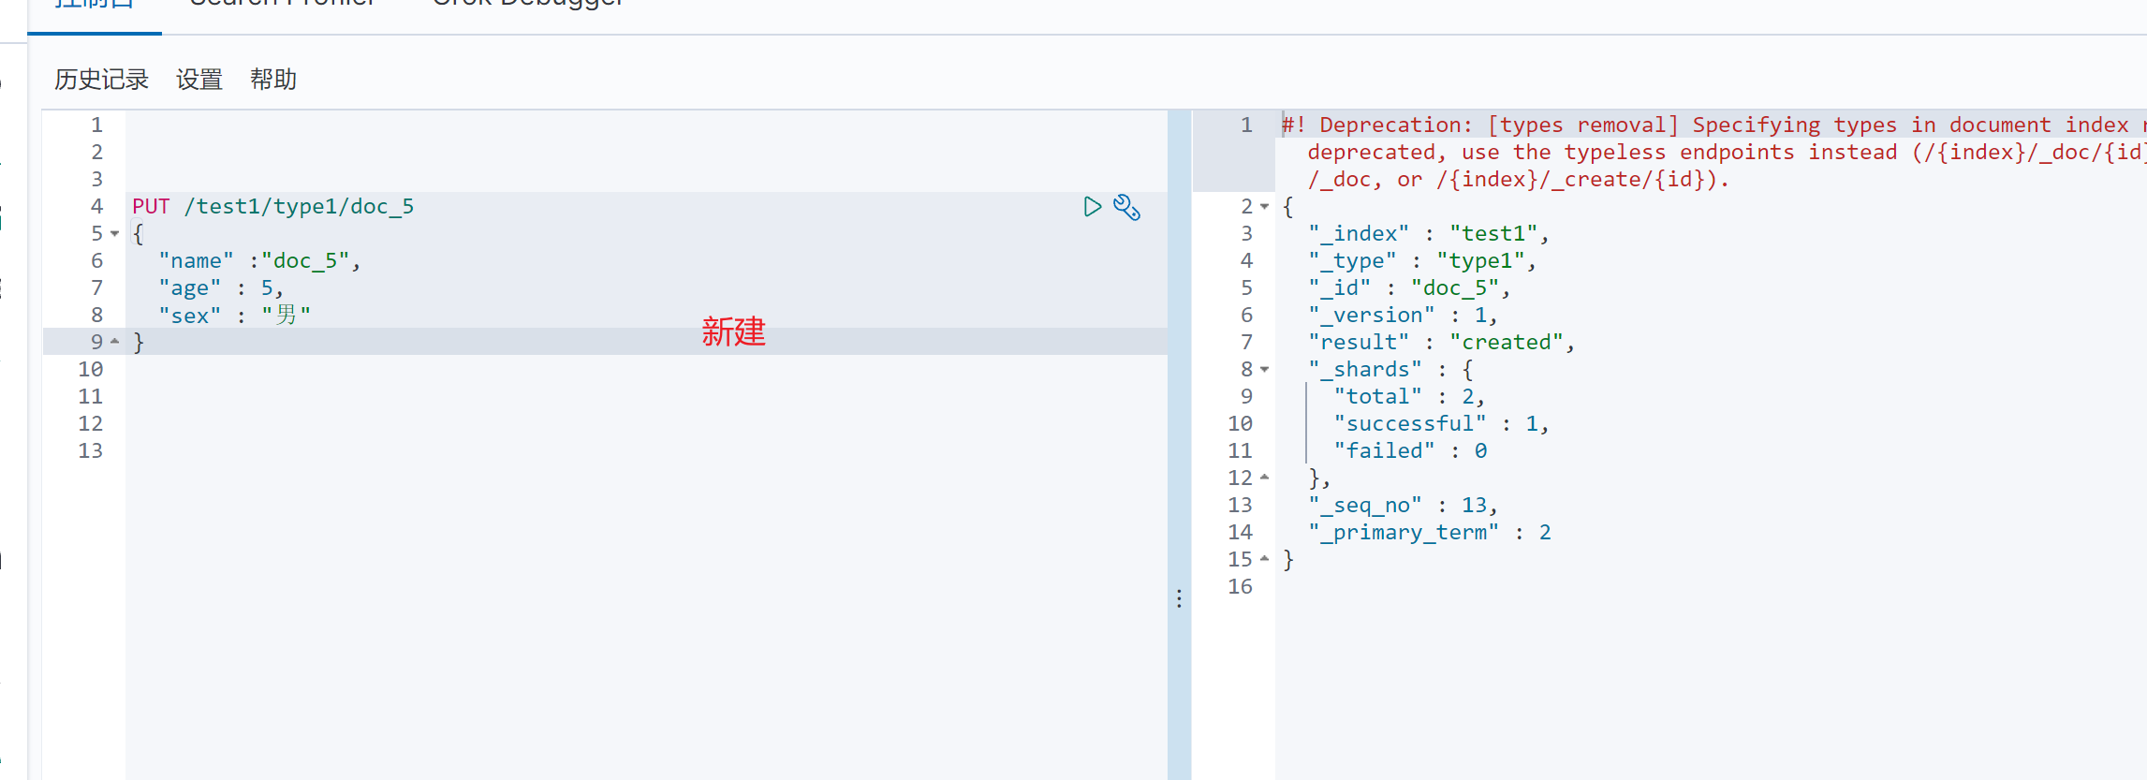Click the "_version" : 1 response line
Viewport: 2147px width, 780px height.
pyautogui.click(x=1403, y=316)
